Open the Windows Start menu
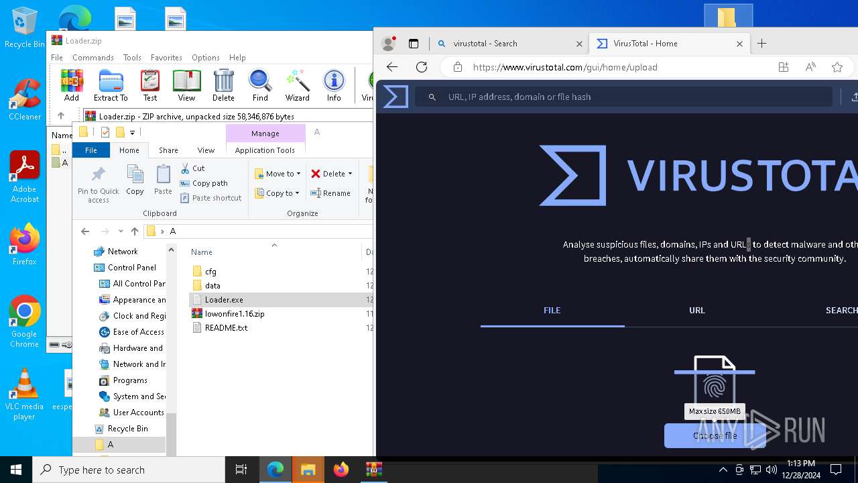 (16, 470)
